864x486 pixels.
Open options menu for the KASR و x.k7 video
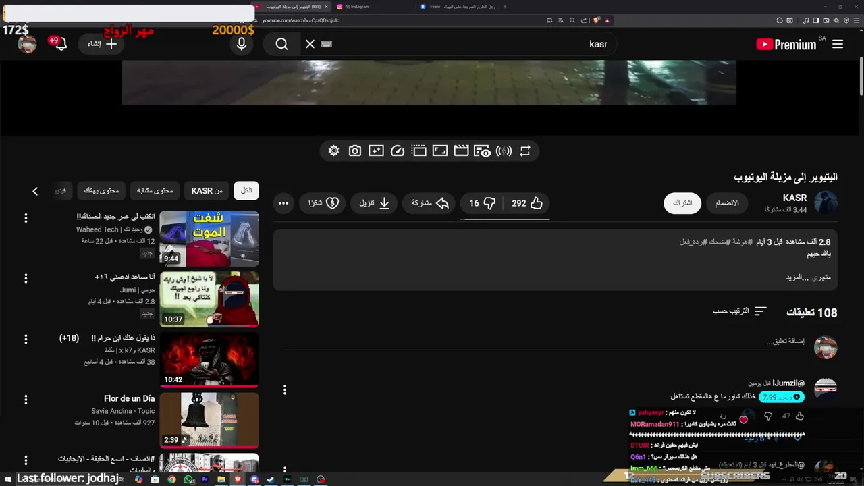(26, 339)
